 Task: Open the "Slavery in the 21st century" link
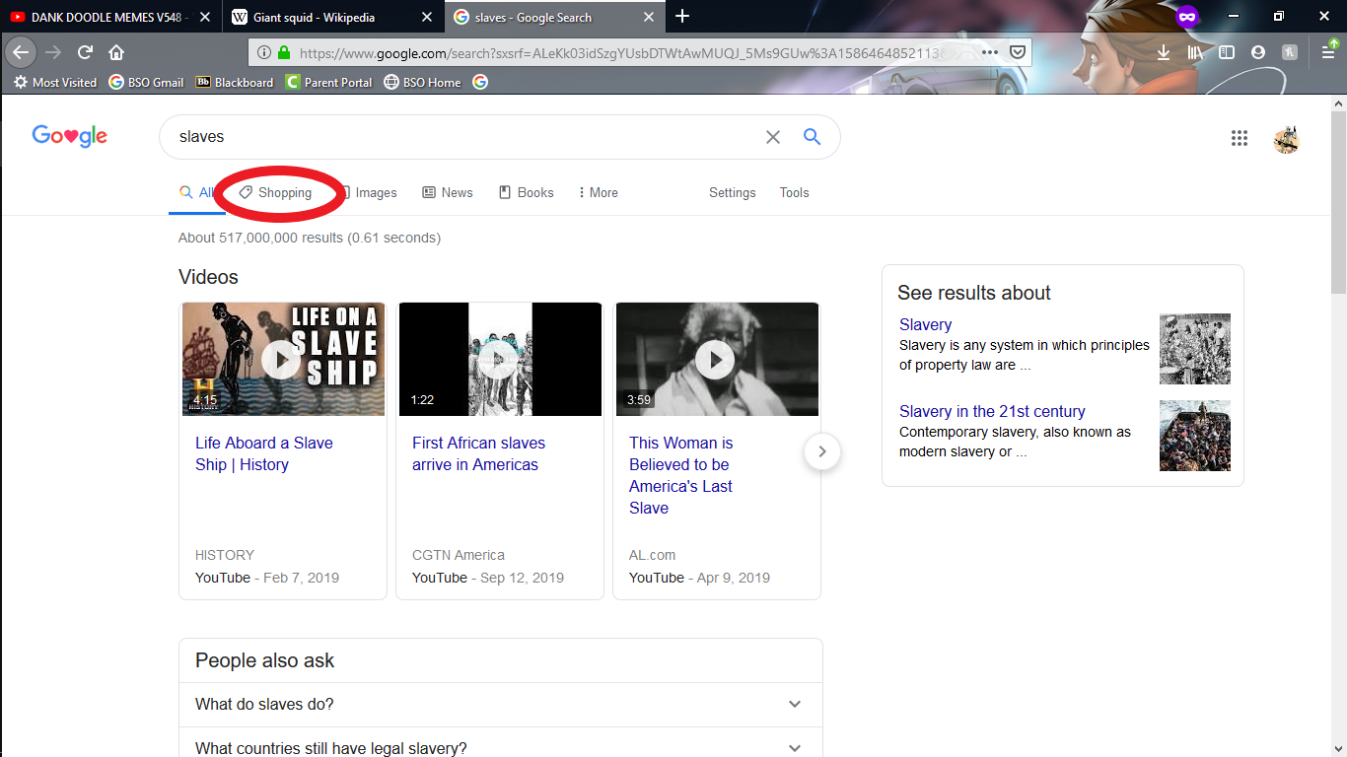coord(992,411)
